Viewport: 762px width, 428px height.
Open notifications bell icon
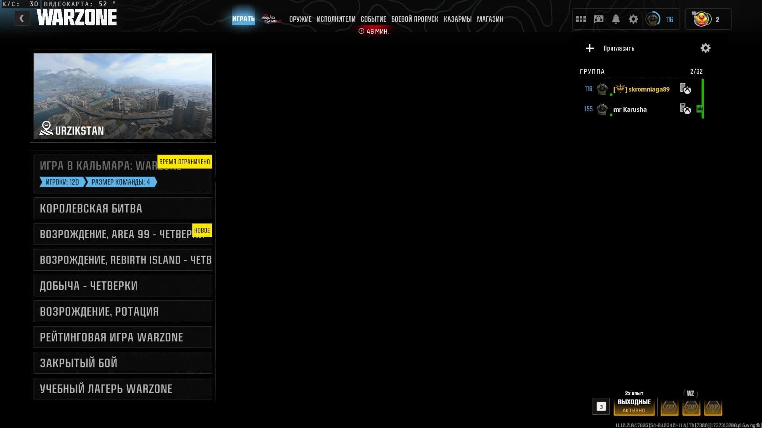pos(616,19)
